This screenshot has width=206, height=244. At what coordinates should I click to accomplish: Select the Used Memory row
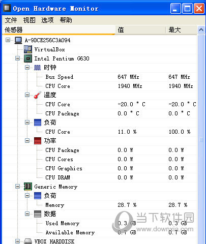[100, 223]
